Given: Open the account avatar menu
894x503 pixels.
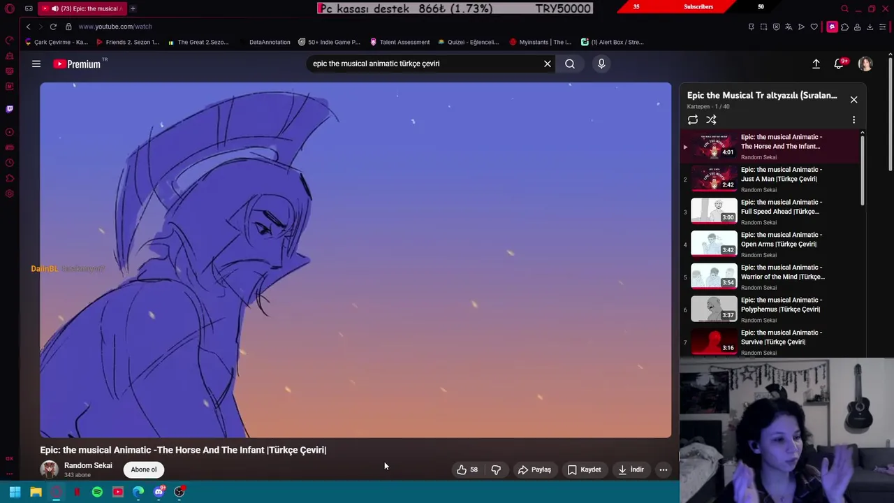Looking at the screenshot, I should click(865, 64).
